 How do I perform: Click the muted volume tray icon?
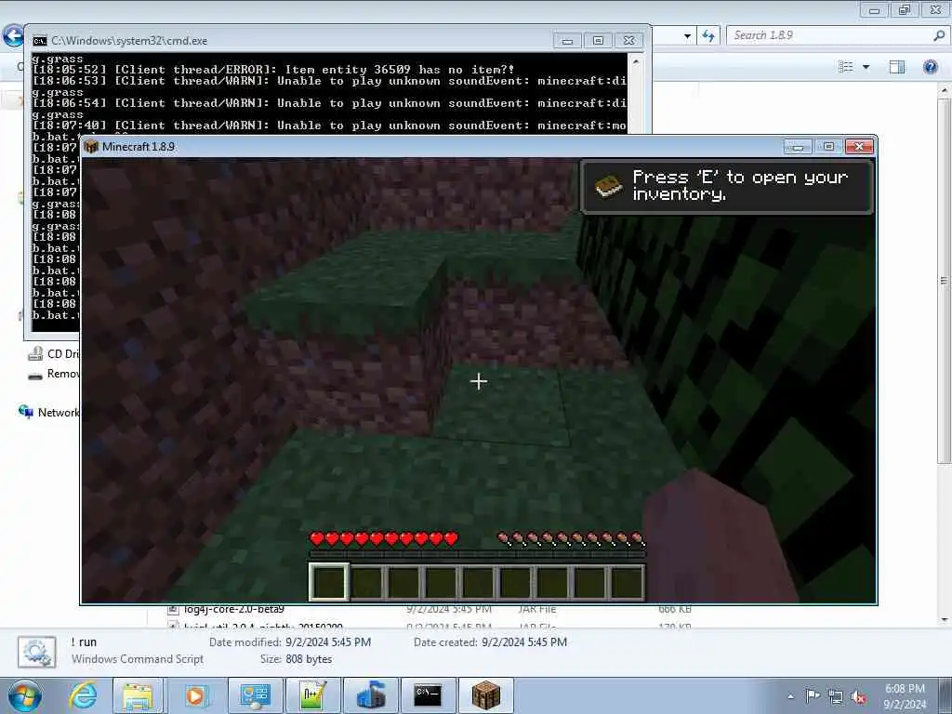(x=858, y=696)
